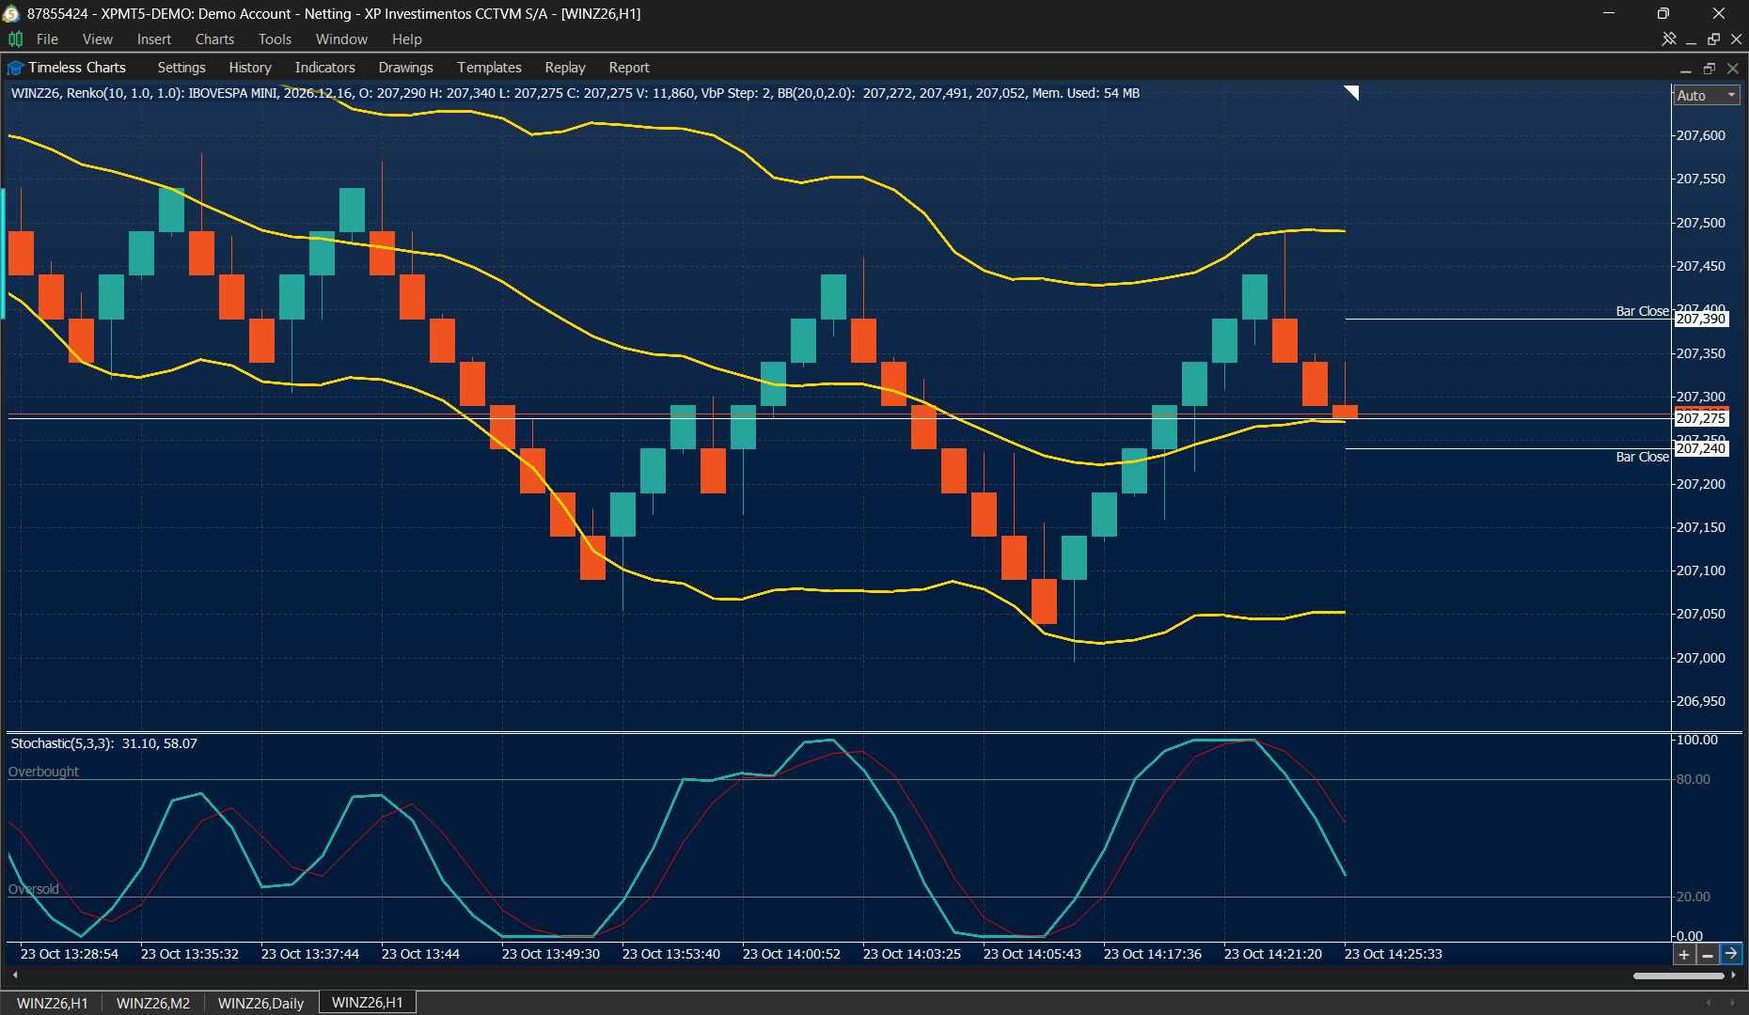Select the active WINZ26,H1 tab on the right
Screen dimensions: 1749x1015
point(368,1003)
